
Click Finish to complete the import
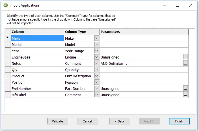[179, 121]
